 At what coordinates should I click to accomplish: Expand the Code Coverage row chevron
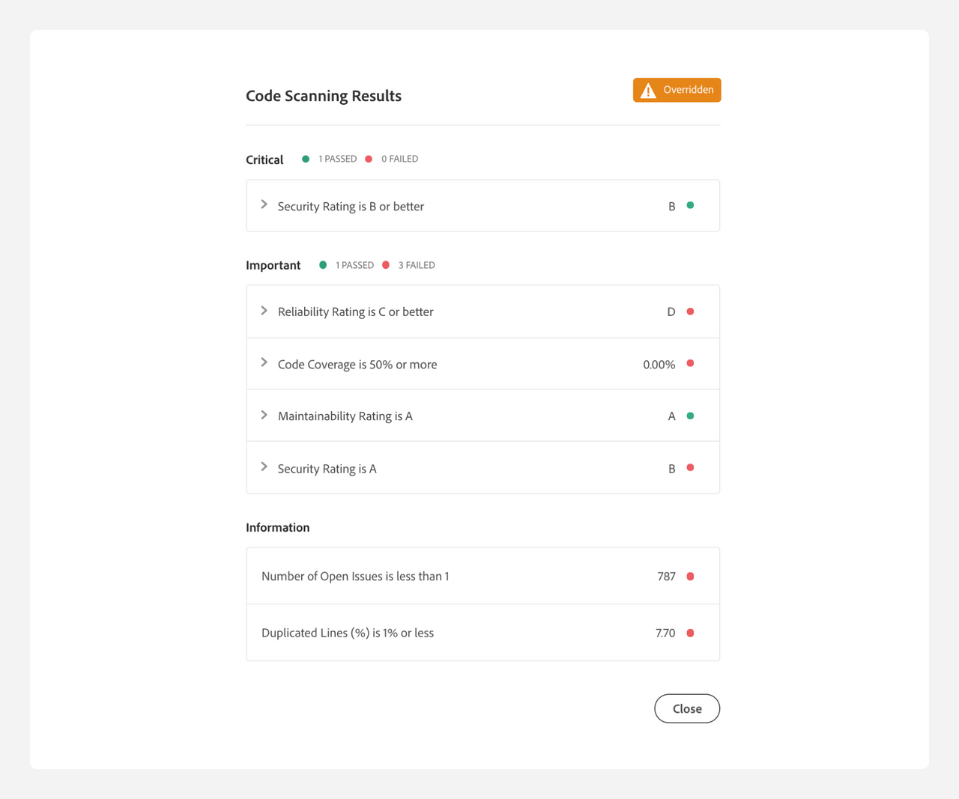tap(264, 363)
